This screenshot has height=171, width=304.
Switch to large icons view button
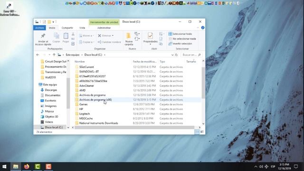tap(202, 132)
